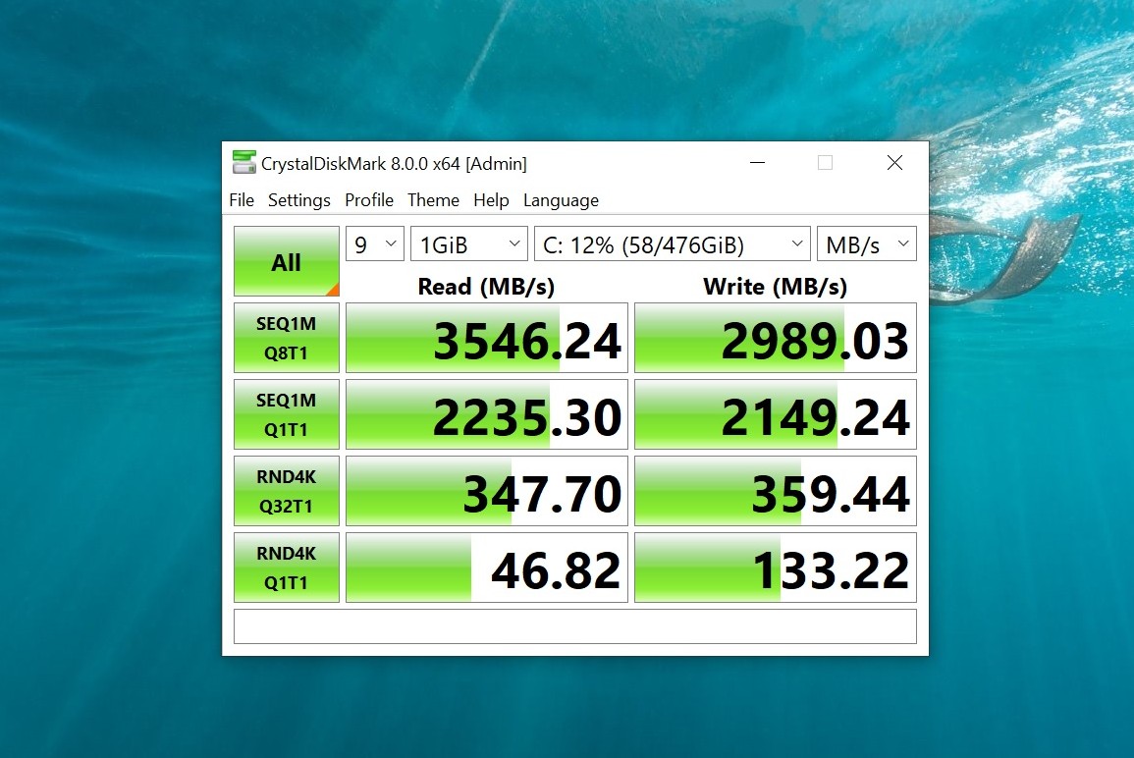
Task: Open the Settings menu
Action: click(x=298, y=200)
